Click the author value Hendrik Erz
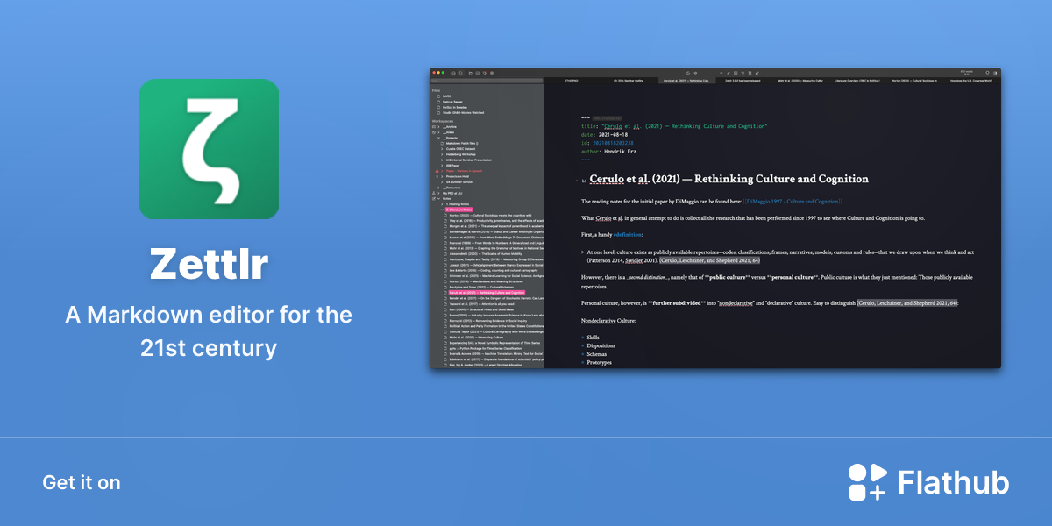This screenshot has width=1052, height=526. coord(619,151)
